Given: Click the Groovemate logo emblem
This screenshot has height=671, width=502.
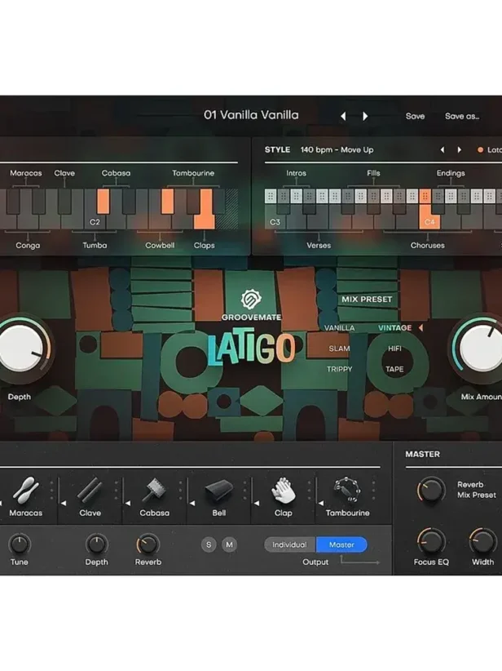Looking at the screenshot, I should pyautogui.click(x=251, y=299).
